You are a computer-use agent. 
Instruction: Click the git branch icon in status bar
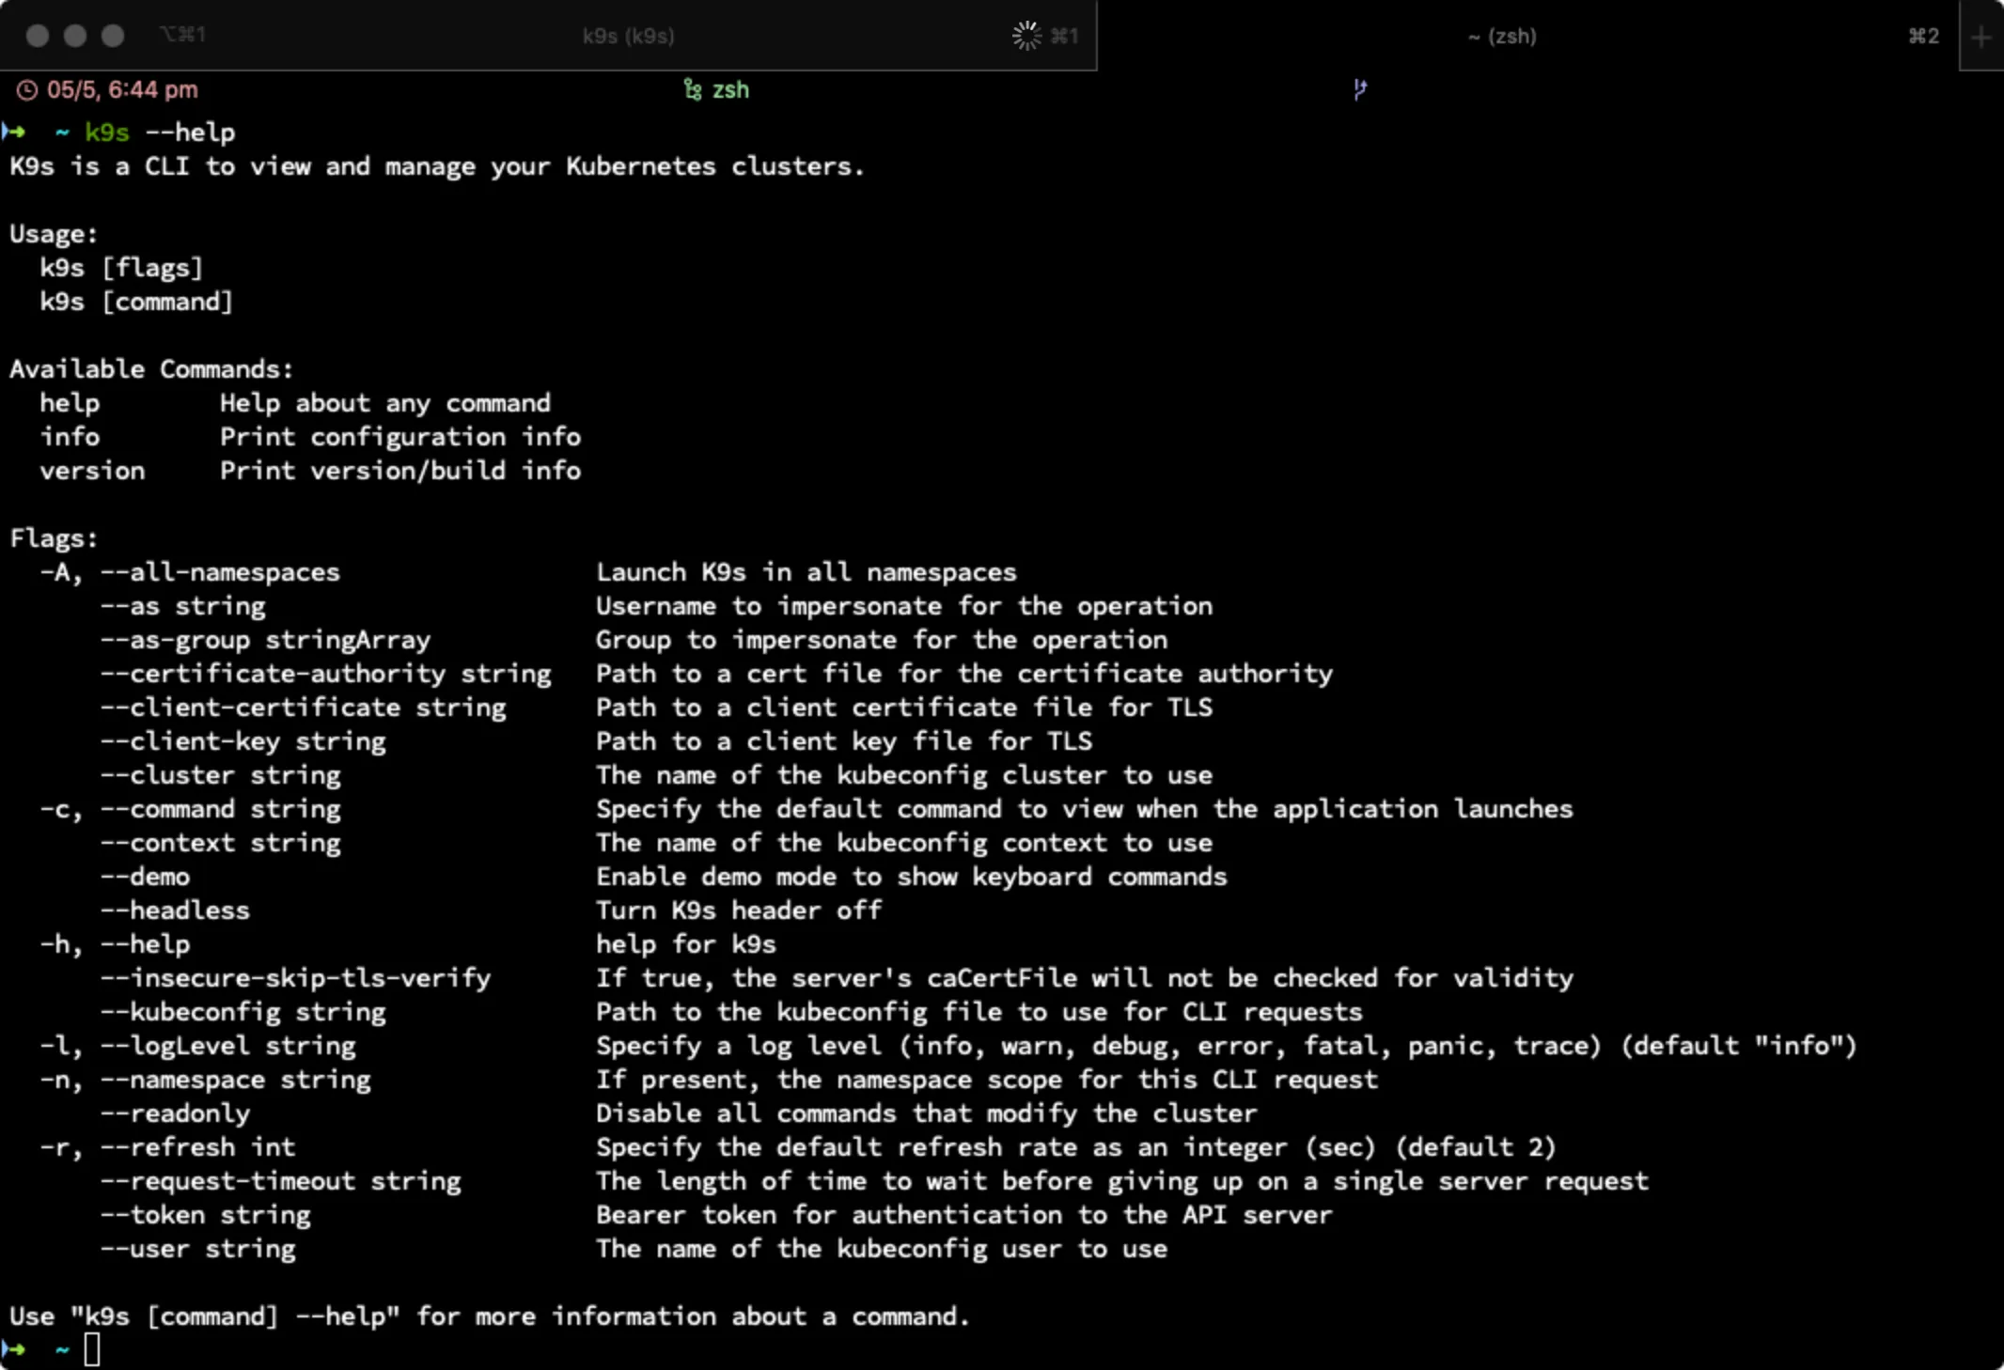click(1359, 89)
